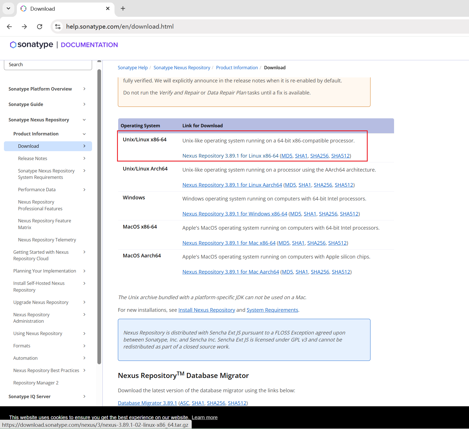View site information icon in address bar
469x429 pixels.
coord(58,27)
